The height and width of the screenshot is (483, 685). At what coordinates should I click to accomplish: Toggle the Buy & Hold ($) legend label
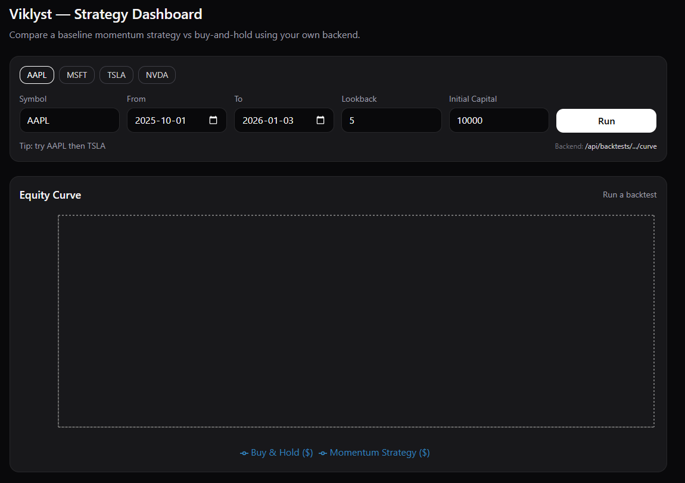[x=282, y=453]
